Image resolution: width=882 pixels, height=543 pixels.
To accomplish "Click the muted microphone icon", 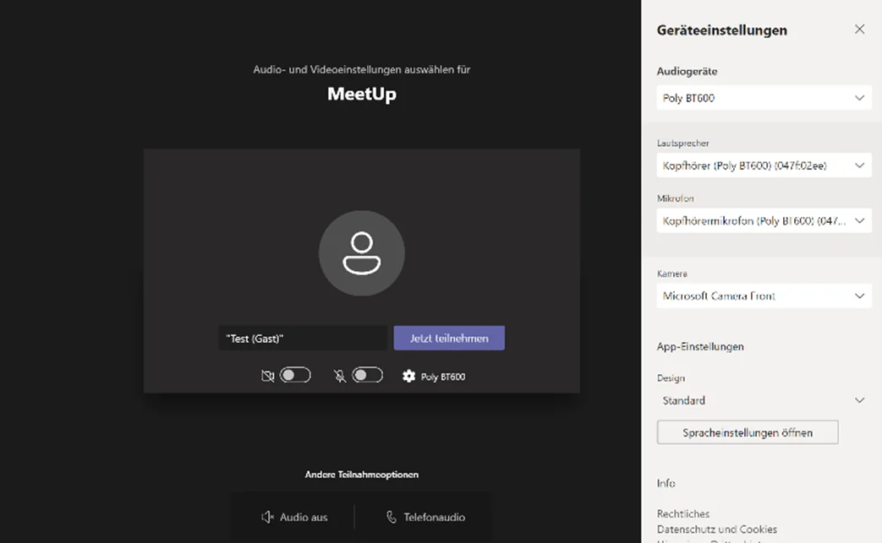I will click(340, 376).
